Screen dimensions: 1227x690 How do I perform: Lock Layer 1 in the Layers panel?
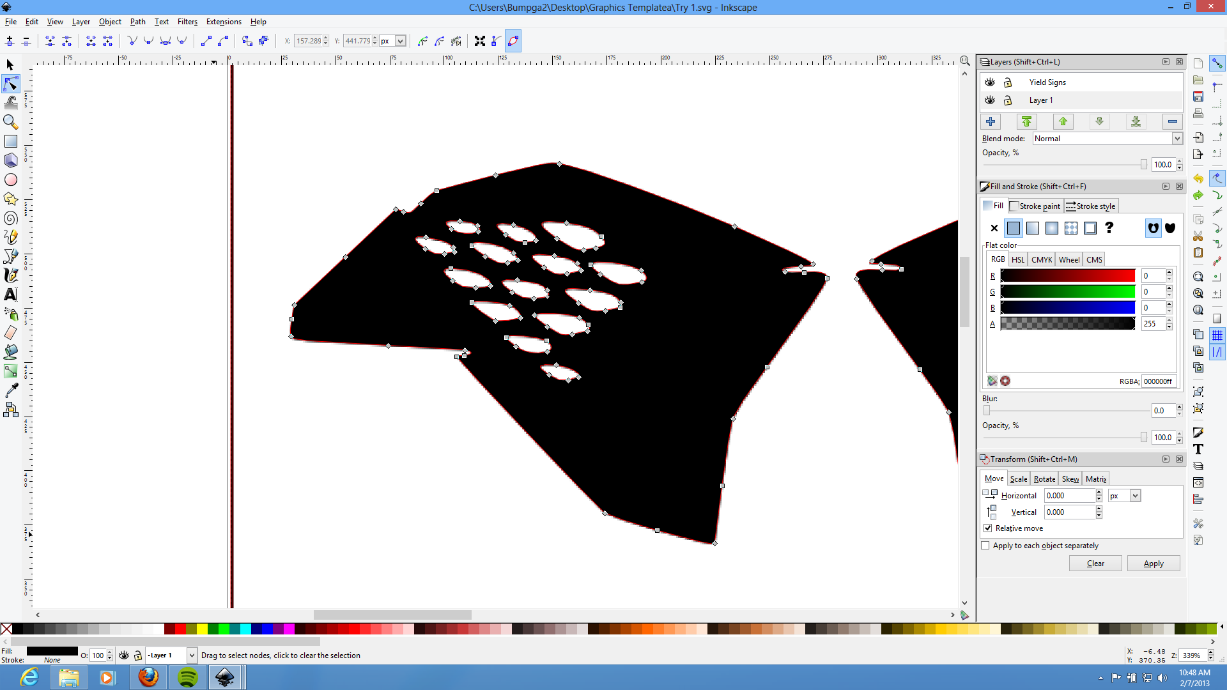1008,100
